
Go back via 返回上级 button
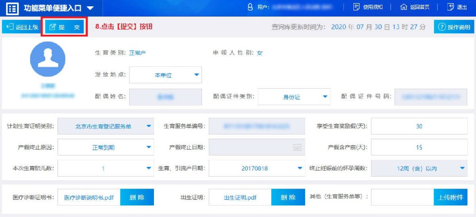[x=22, y=27]
